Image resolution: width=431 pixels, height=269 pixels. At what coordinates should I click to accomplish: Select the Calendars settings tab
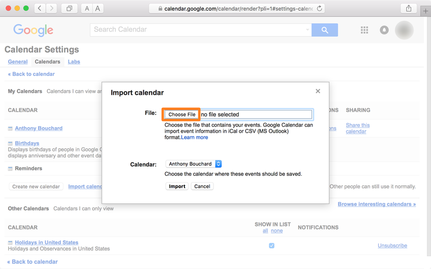(x=47, y=61)
